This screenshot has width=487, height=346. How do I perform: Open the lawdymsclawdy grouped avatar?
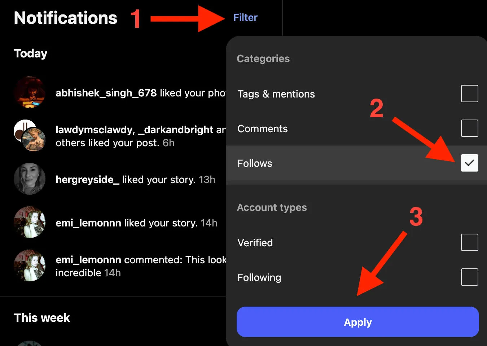(30, 135)
